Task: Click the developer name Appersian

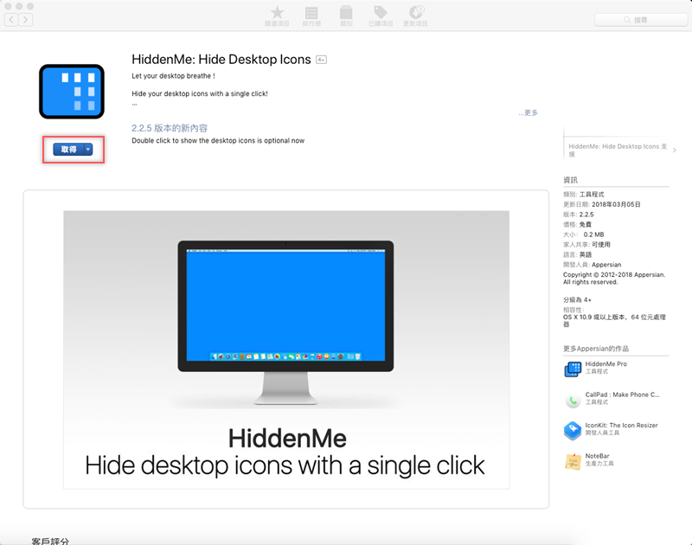Action: point(606,265)
